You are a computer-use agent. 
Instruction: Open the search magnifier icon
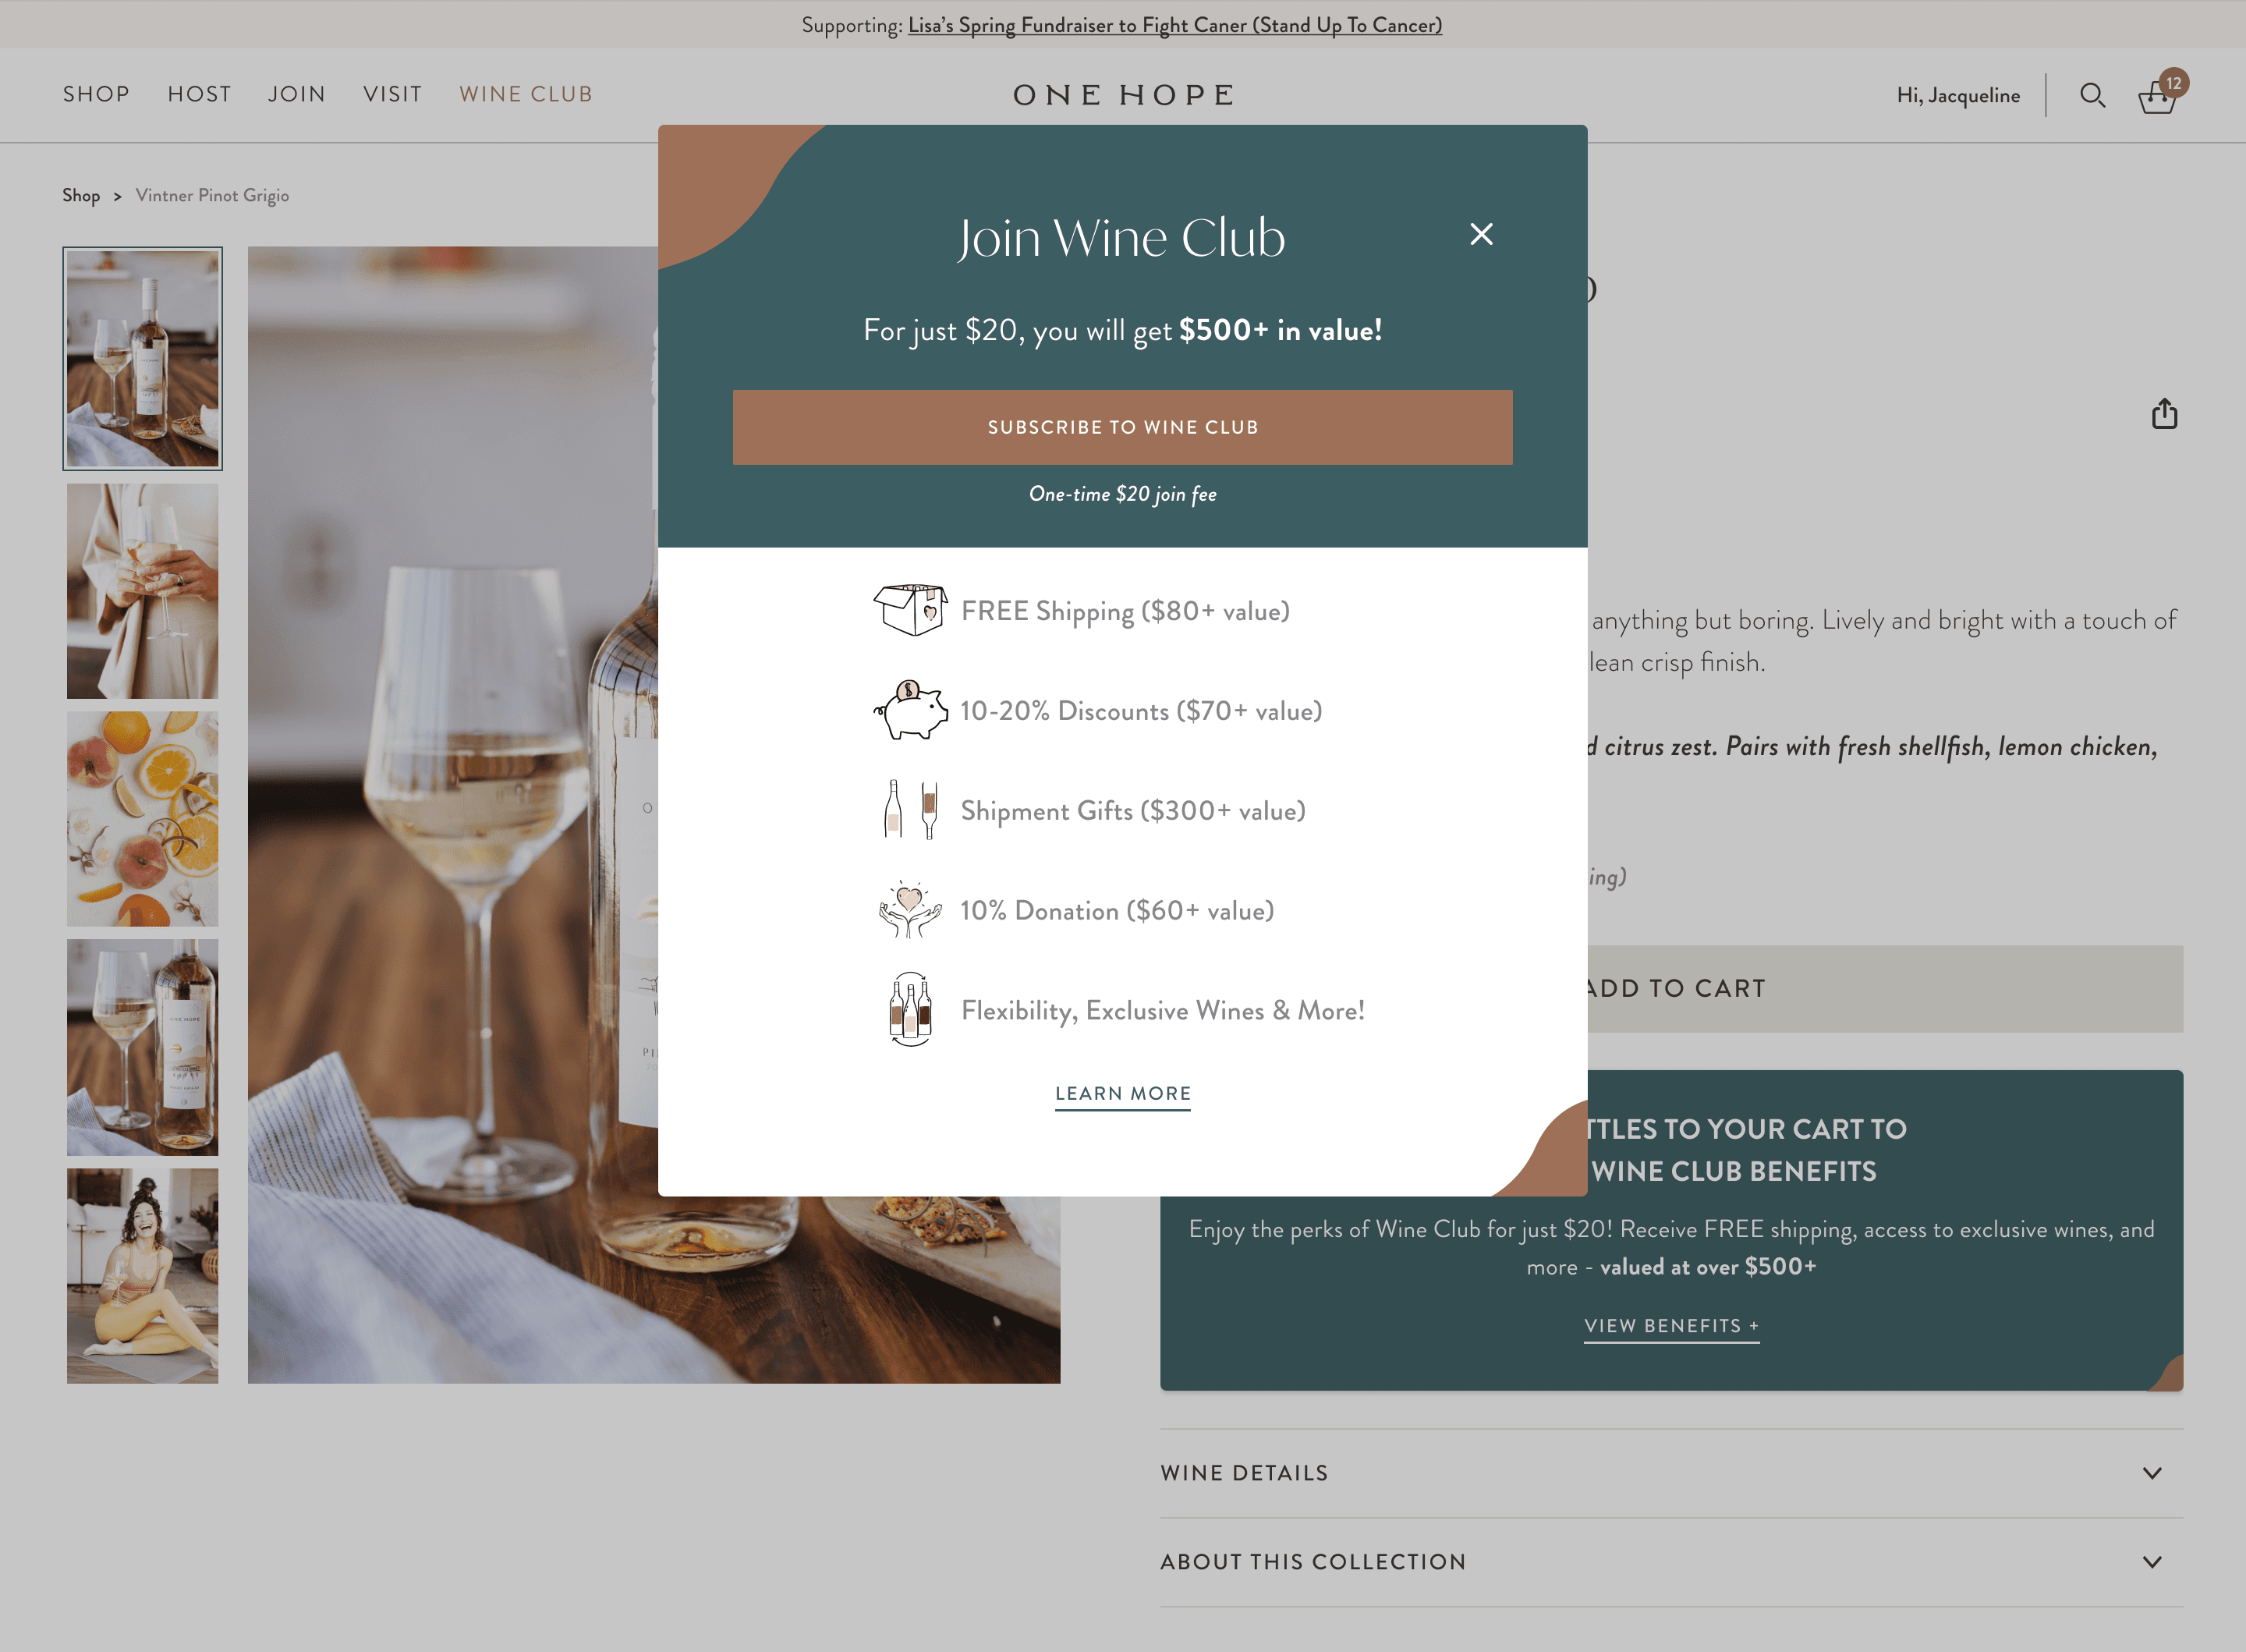click(2092, 95)
